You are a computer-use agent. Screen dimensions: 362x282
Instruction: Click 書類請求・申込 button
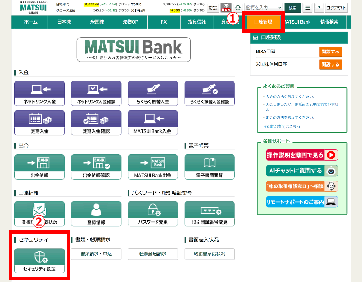click(x=96, y=254)
